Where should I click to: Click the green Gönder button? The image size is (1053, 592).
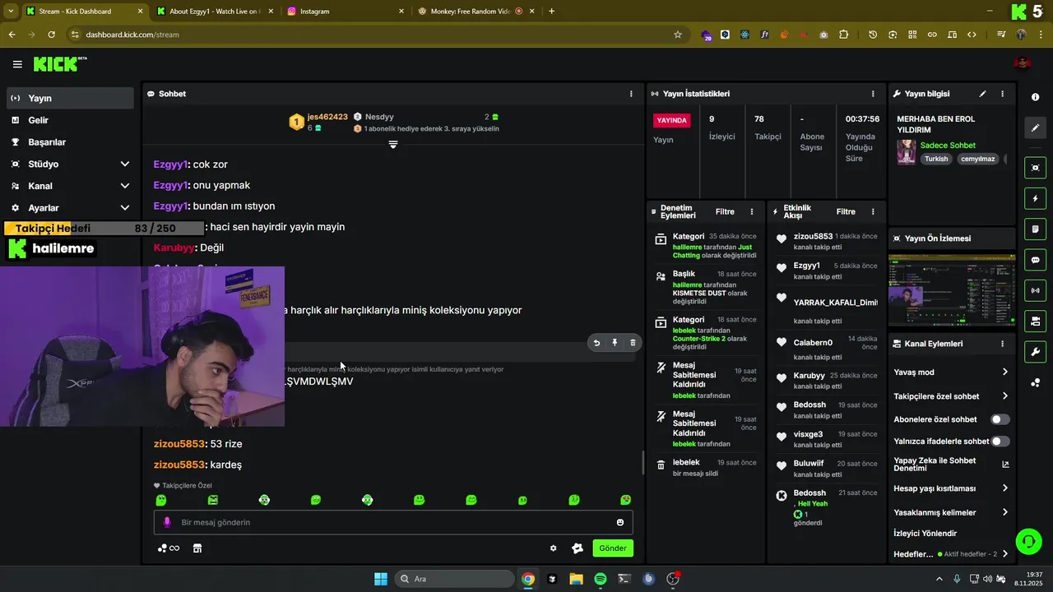pyautogui.click(x=613, y=548)
